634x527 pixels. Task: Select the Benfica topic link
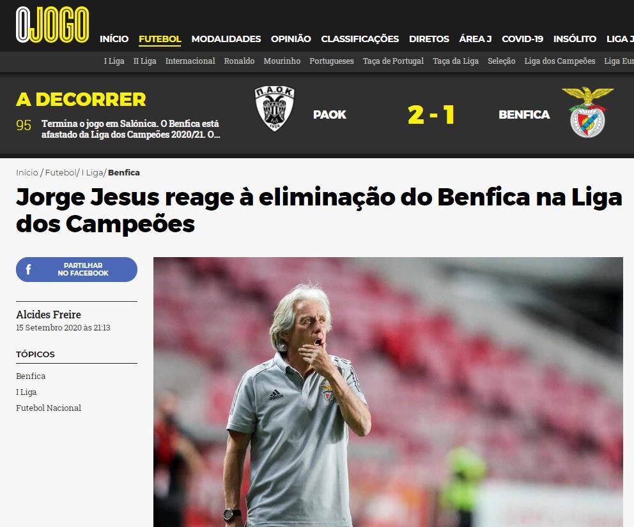point(31,376)
